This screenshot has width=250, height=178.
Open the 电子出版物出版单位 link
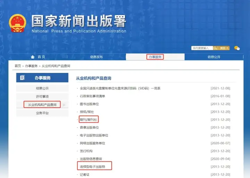point(94,135)
